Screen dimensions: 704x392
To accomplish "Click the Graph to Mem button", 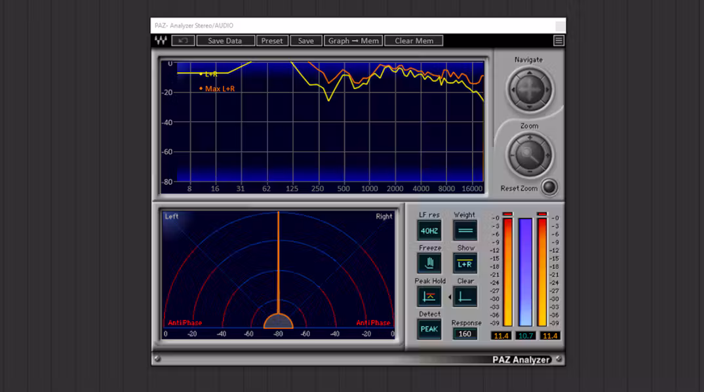I will pos(353,41).
